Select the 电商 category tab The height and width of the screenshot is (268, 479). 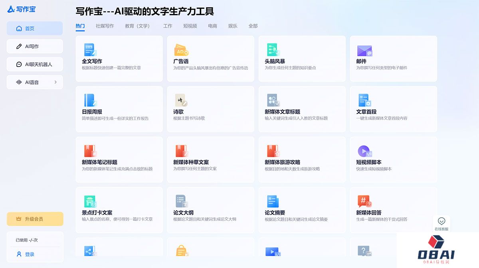[x=212, y=26]
